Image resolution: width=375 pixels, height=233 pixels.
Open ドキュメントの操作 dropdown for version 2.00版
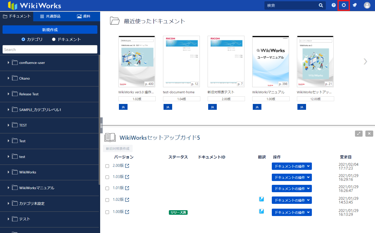tap(292, 166)
